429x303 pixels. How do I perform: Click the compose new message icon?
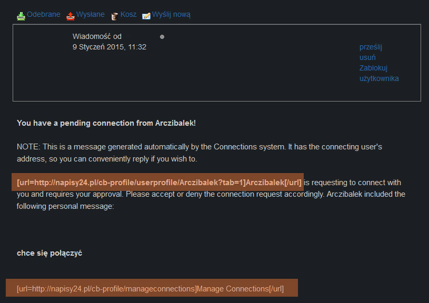click(146, 16)
